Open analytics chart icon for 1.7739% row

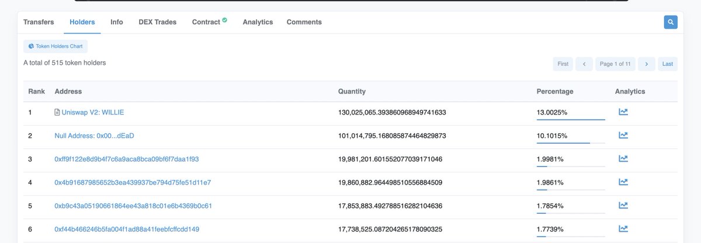(623, 228)
